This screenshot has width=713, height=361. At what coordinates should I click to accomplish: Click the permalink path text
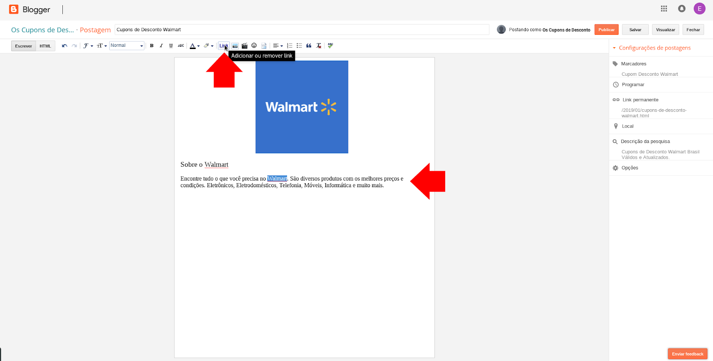654,113
